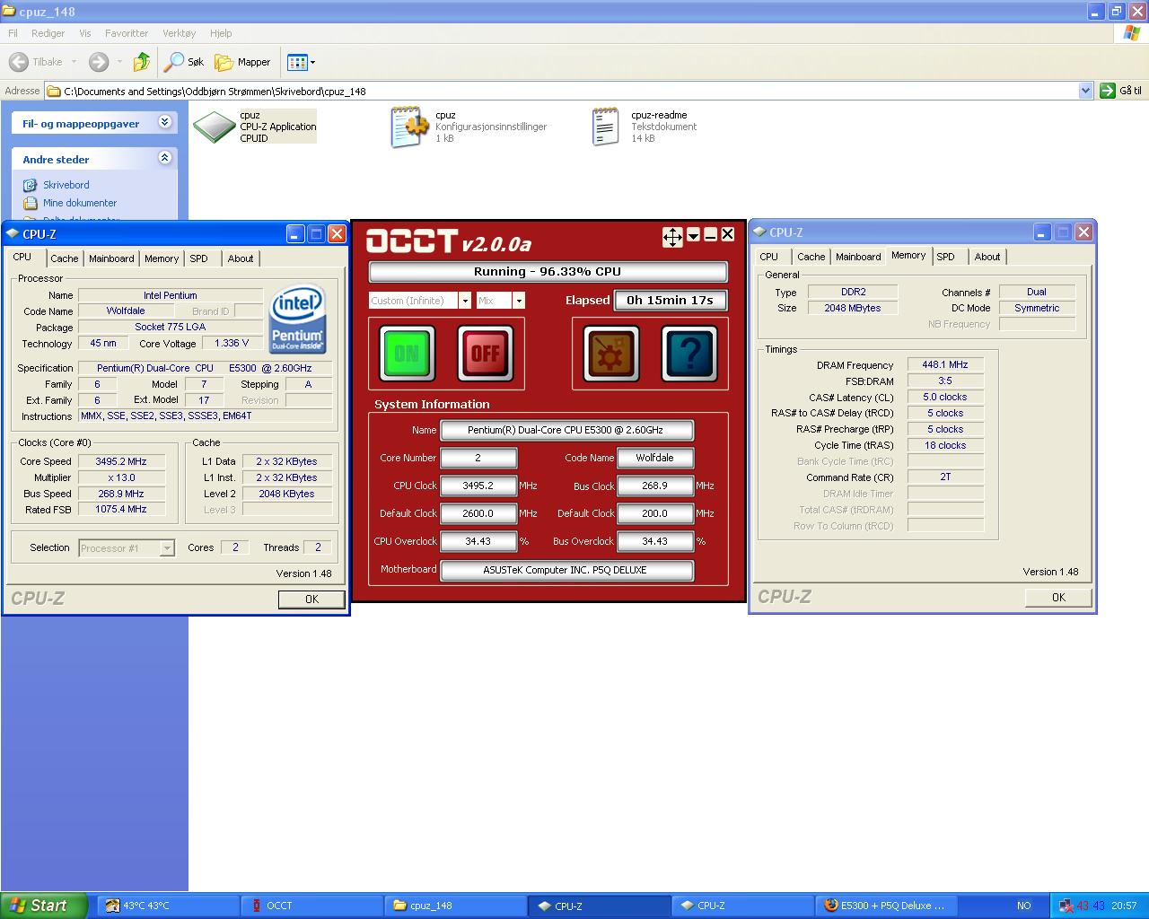Click the OCCT Elapsed 0h 15min 17s timer
This screenshot has height=919, width=1149.
click(x=671, y=301)
